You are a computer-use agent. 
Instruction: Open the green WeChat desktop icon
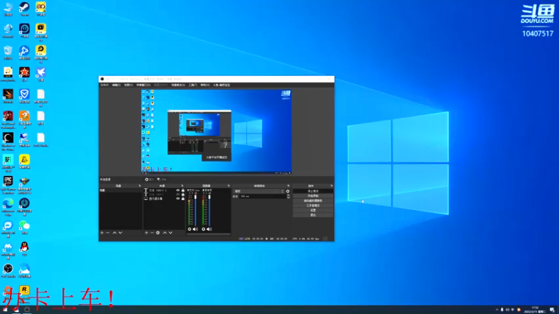24,227
